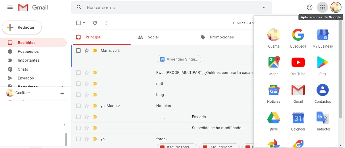Screen dimensions: 345x148
Task: Star the Fwd: [PROOF][MULTIPART] email
Action: coord(87,73)
